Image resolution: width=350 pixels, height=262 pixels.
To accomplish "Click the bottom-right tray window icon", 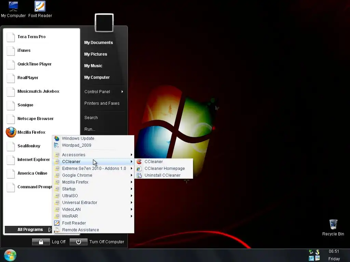I will 318,259.
